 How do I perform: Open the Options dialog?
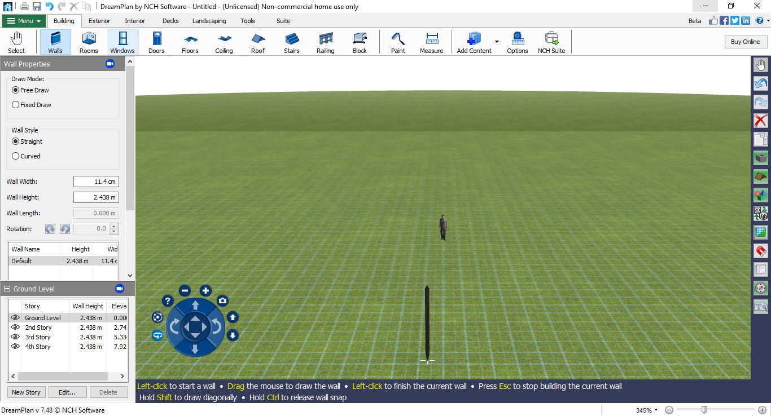click(x=518, y=42)
